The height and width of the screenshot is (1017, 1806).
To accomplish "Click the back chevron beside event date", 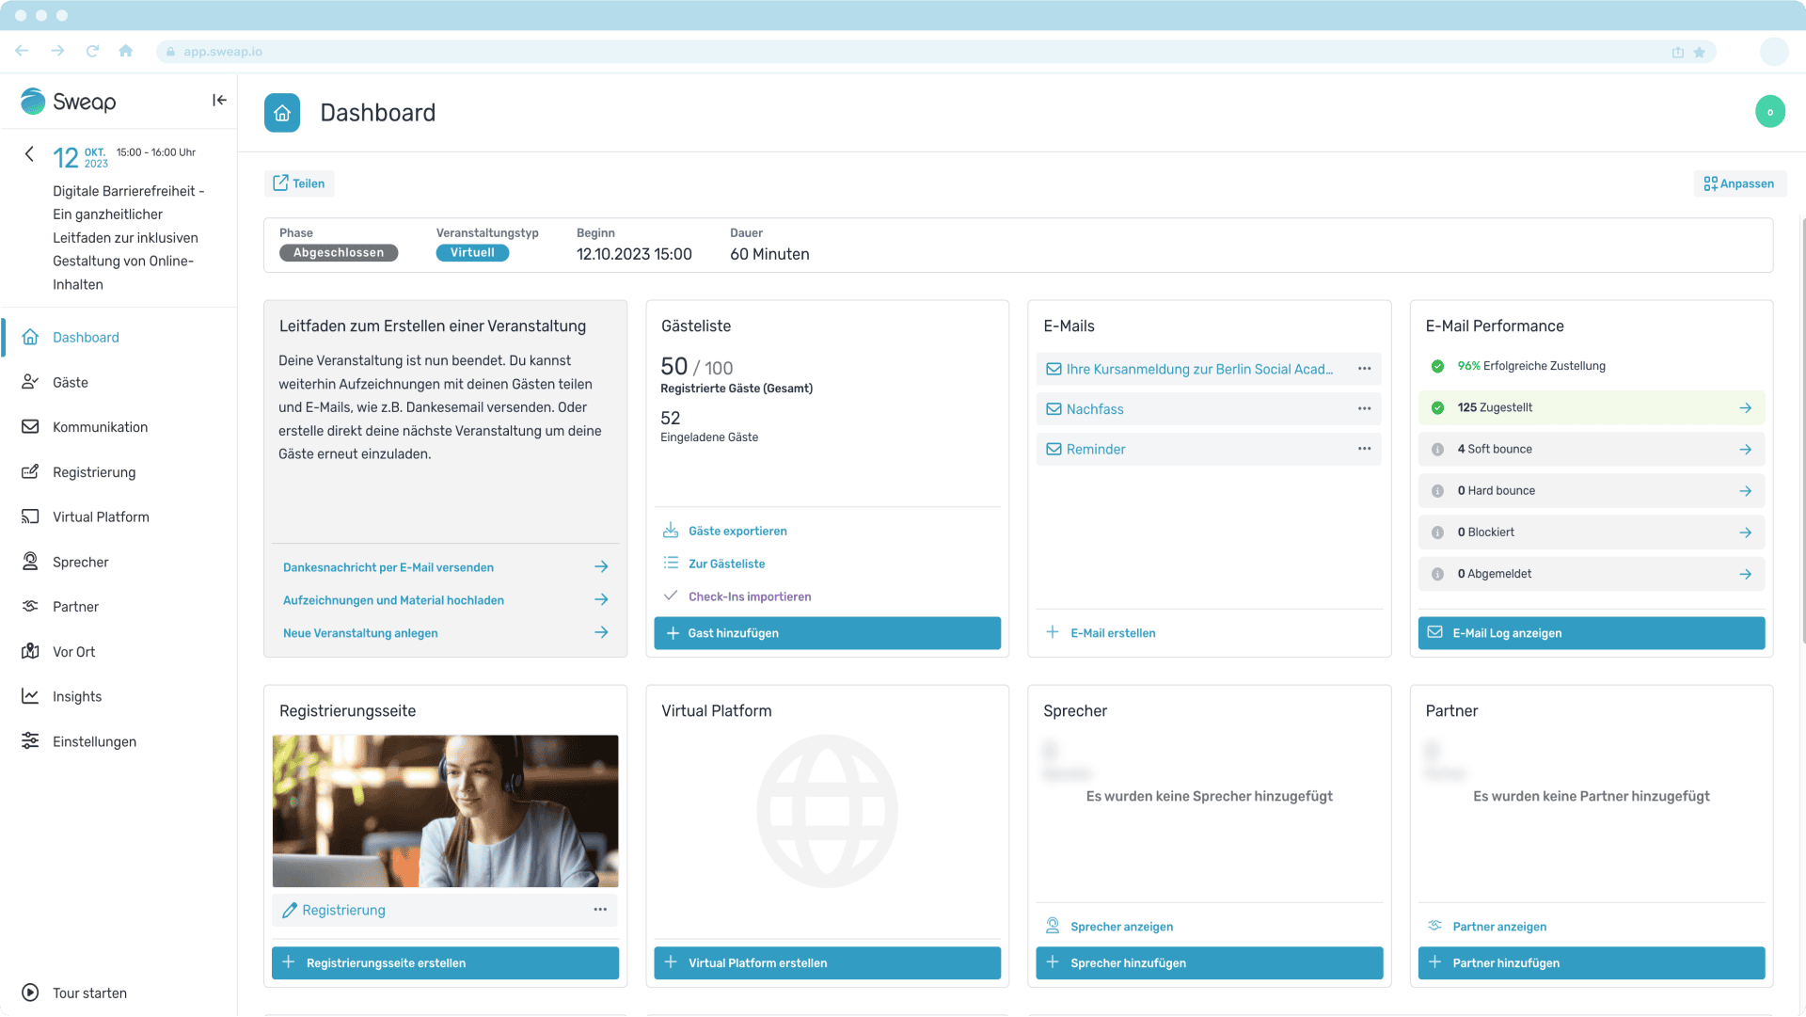I will [29, 154].
